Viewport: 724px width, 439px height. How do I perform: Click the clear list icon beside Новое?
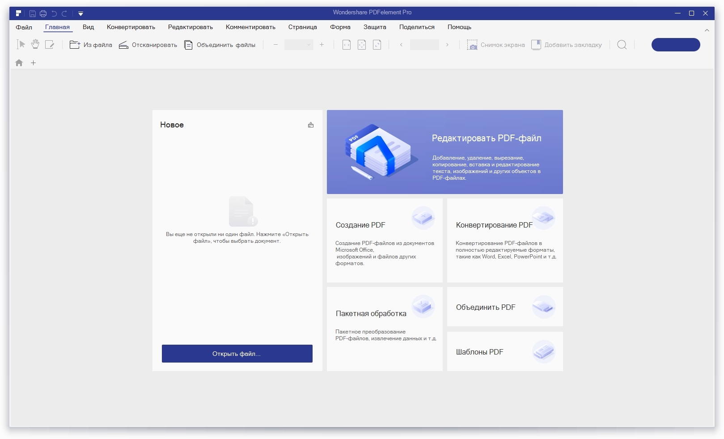[x=311, y=125]
